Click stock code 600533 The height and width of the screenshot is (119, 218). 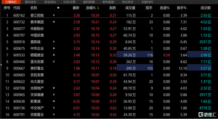pos(19,55)
